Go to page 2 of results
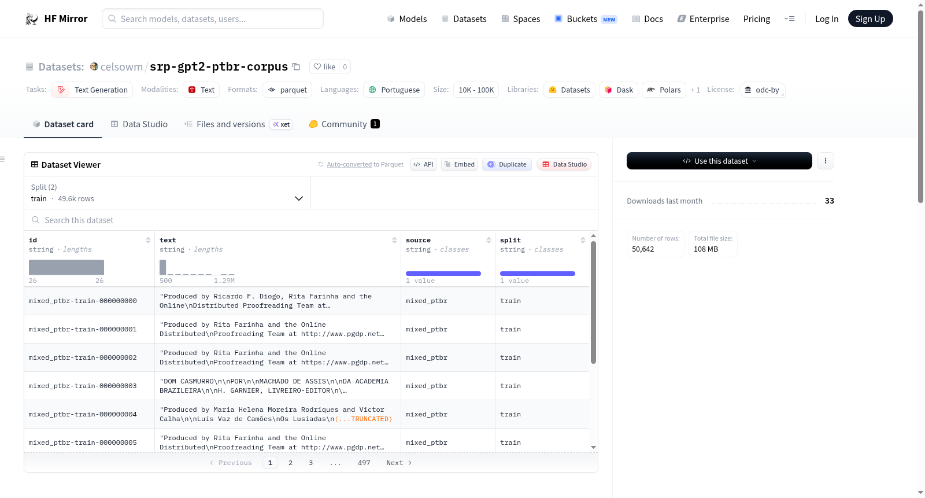This screenshot has width=925, height=498. click(x=290, y=463)
